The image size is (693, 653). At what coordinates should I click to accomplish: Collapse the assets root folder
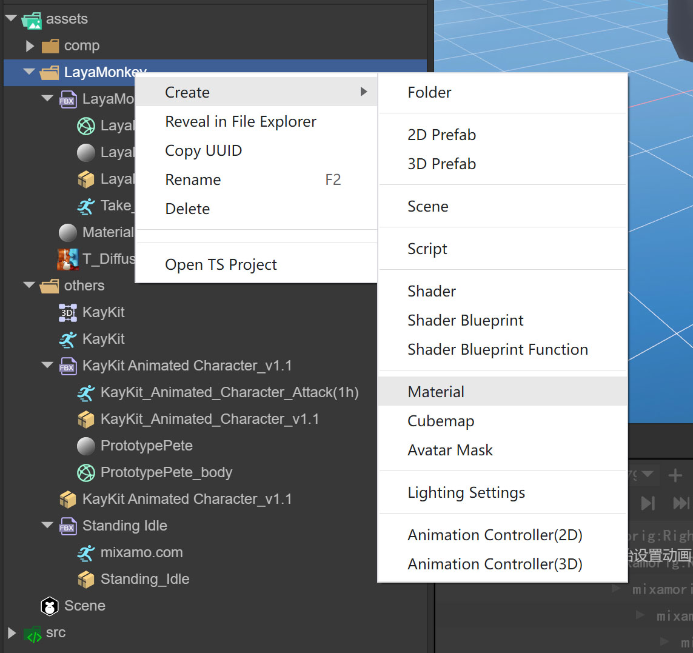pos(11,19)
